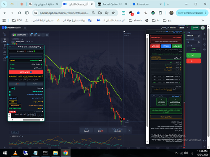The height and width of the screenshot is (157, 210).
Task: Click the clock icon beside the trade time field
Action: (199, 36)
